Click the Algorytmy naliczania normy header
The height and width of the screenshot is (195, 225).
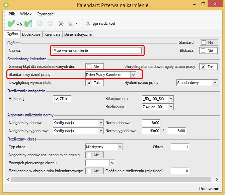30,115
